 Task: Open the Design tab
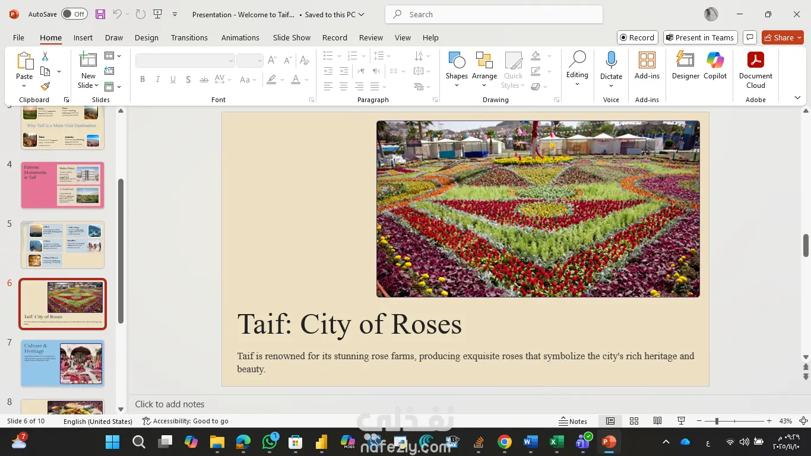(146, 37)
